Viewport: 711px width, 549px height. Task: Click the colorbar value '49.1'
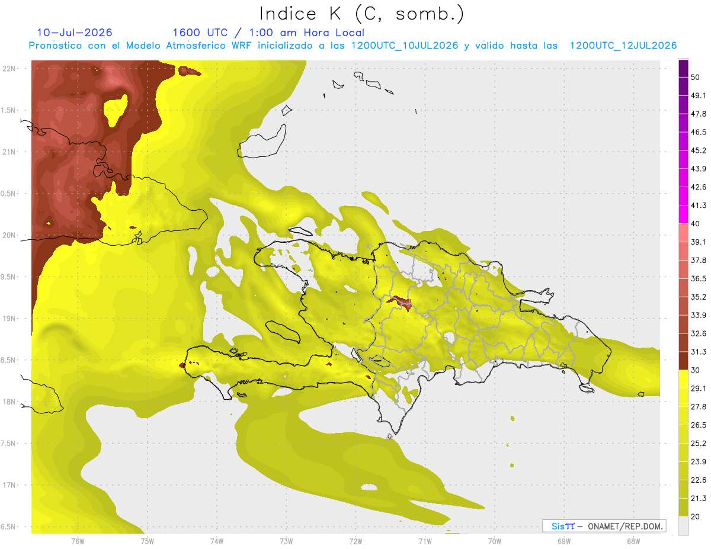(699, 96)
